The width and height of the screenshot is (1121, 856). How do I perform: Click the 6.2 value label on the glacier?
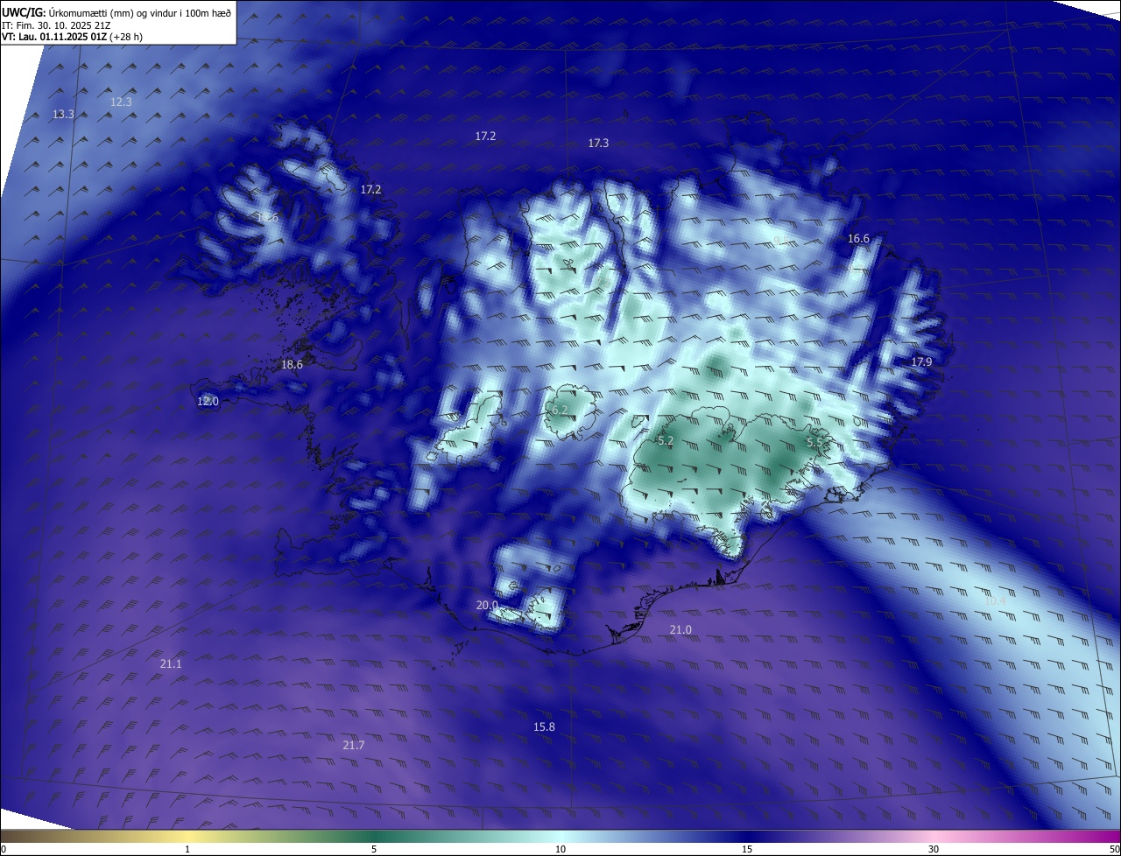click(x=560, y=410)
